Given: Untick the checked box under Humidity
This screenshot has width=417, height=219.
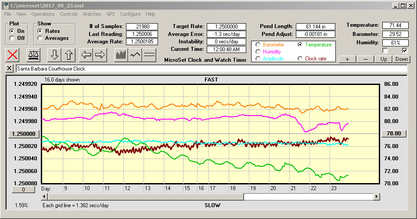Looking at the screenshot, I should coord(405,50).
